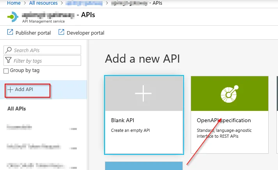Click the API Management service logo icon
The width and height of the screenshot is (278, 170).
[x=12, y=17]
